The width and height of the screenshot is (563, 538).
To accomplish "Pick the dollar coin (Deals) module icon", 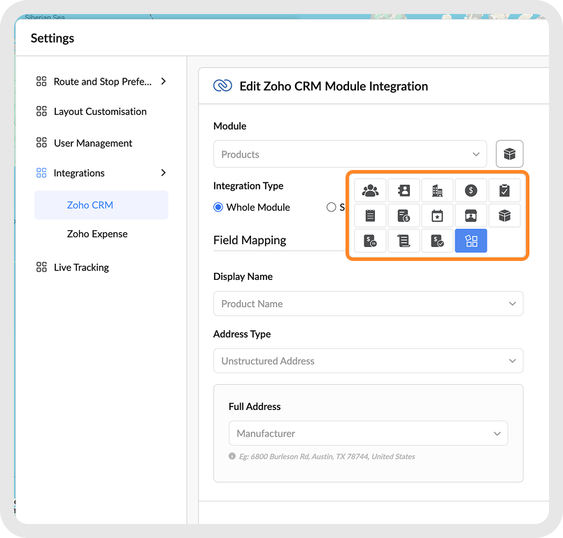I will click(x=471, y=190).
